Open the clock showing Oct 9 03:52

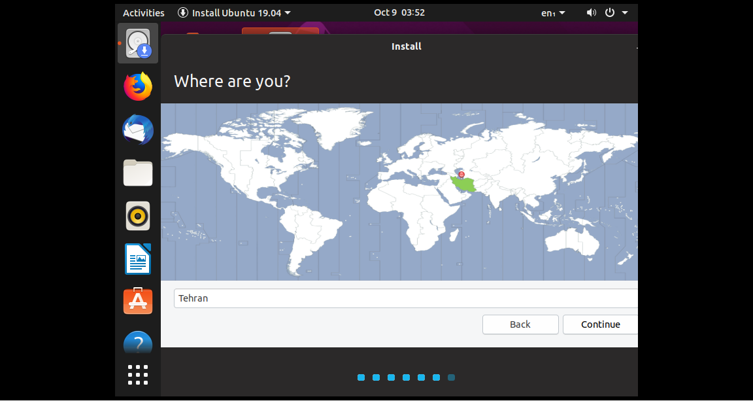click(399, 12)
